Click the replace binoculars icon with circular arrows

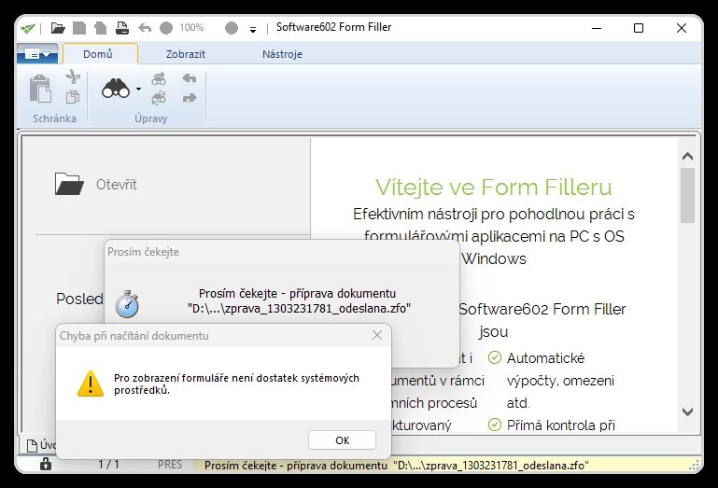click(x=159, y=98)
